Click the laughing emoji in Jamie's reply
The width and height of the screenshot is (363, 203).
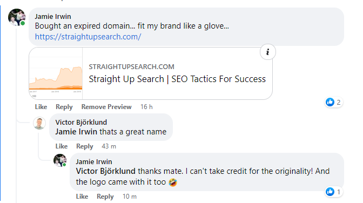click(173, 182)
